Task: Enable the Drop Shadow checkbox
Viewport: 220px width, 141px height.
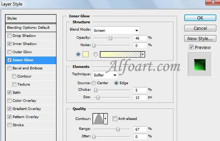Action: tap(9, 36)
